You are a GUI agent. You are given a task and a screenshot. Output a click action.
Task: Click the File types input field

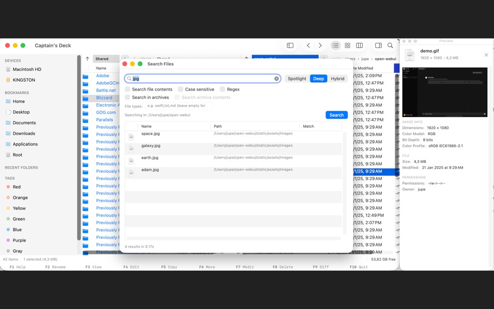(179, 106)
